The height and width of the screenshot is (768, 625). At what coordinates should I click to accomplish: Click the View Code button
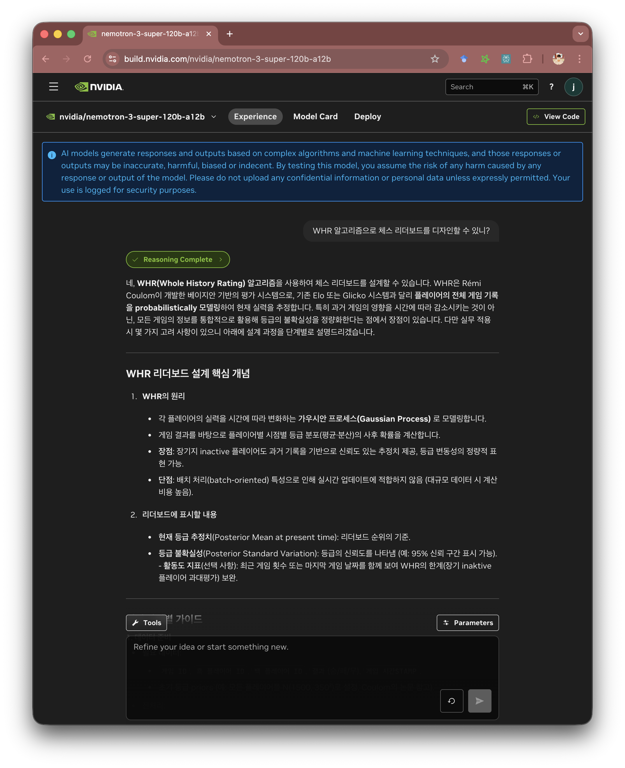[556, 117]
